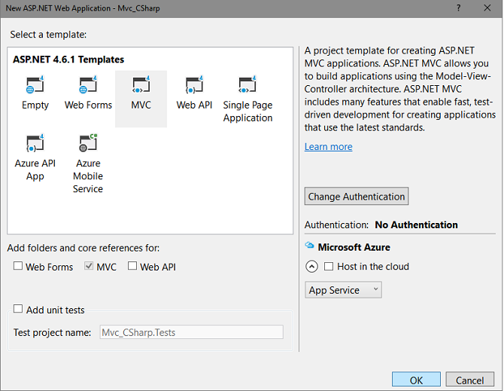Click the Test project name field
This screenshot has height=391, width=504.
[x=191, y=332]
